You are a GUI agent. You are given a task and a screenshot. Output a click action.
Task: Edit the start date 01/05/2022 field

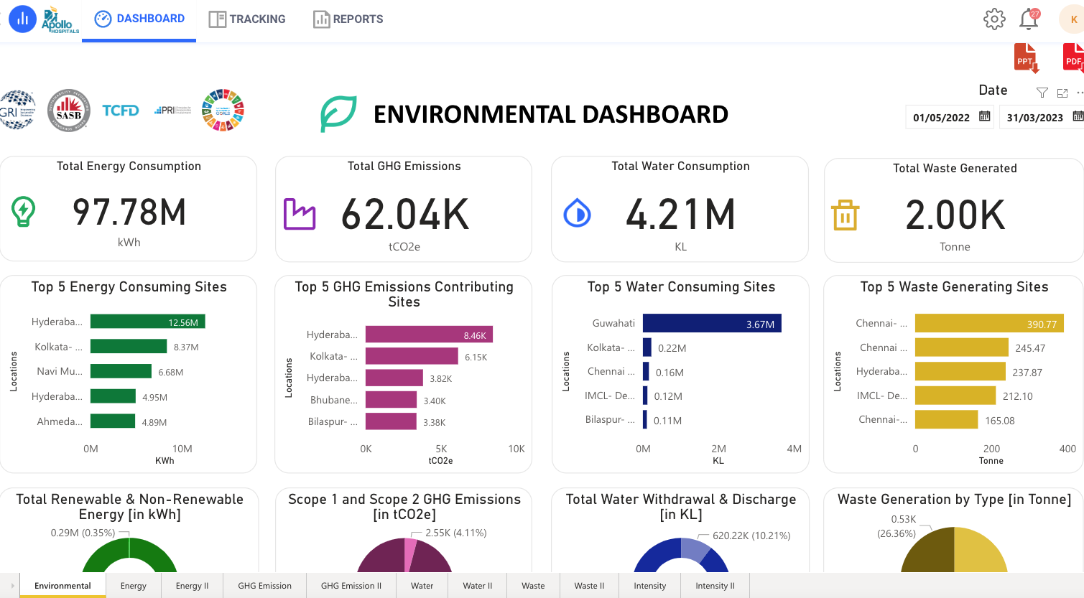click(941, 118)
